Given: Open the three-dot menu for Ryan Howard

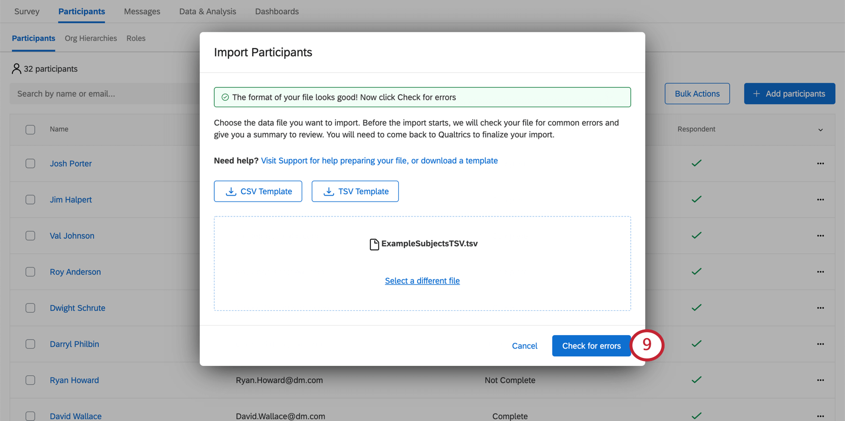Looking at the screenshot, I should [820, 380].
